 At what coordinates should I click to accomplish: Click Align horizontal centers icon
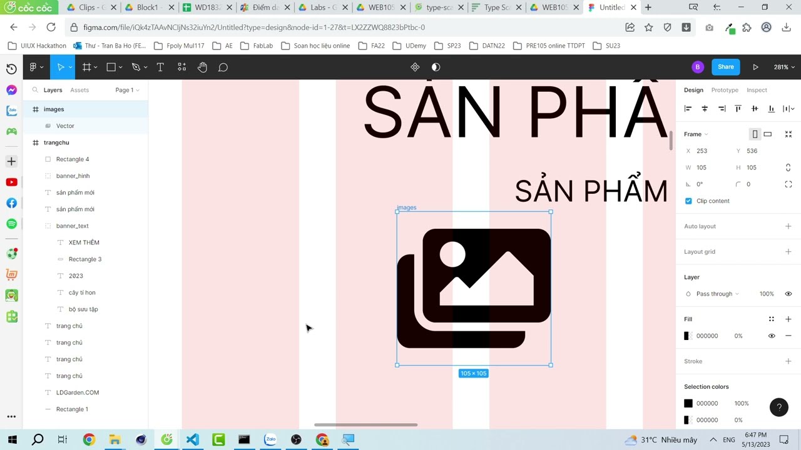705,109
